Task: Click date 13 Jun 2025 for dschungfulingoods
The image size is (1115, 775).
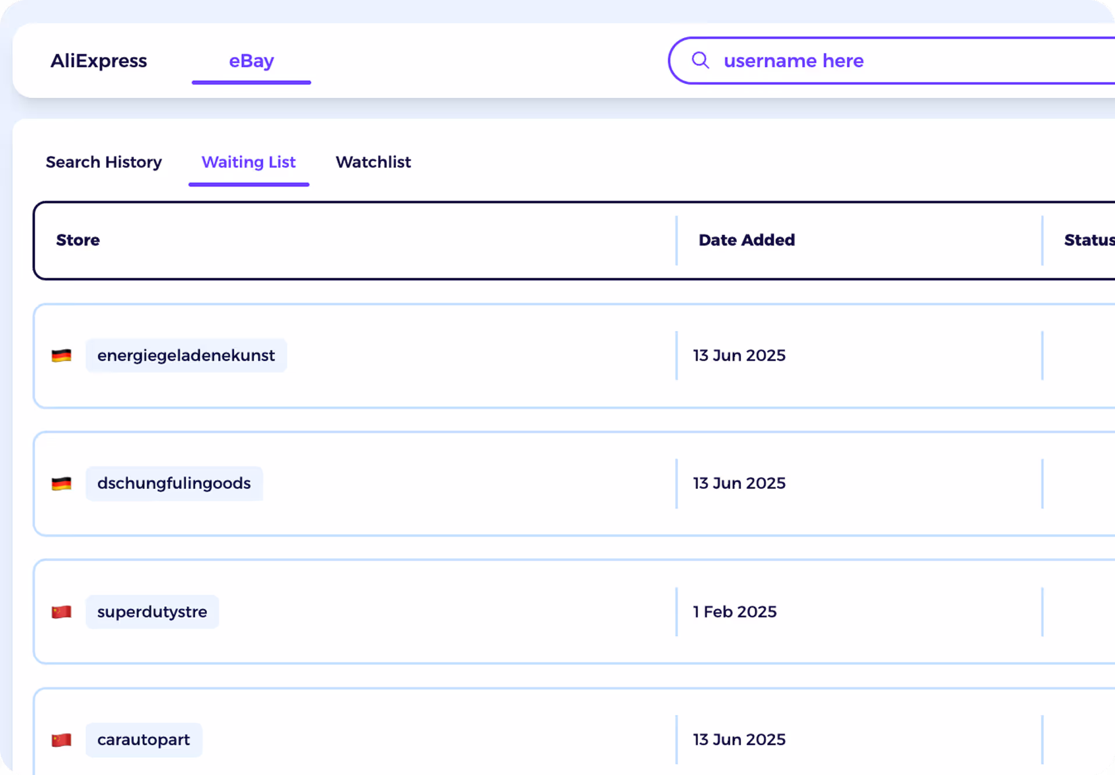Action: click(x=739, y=484)
